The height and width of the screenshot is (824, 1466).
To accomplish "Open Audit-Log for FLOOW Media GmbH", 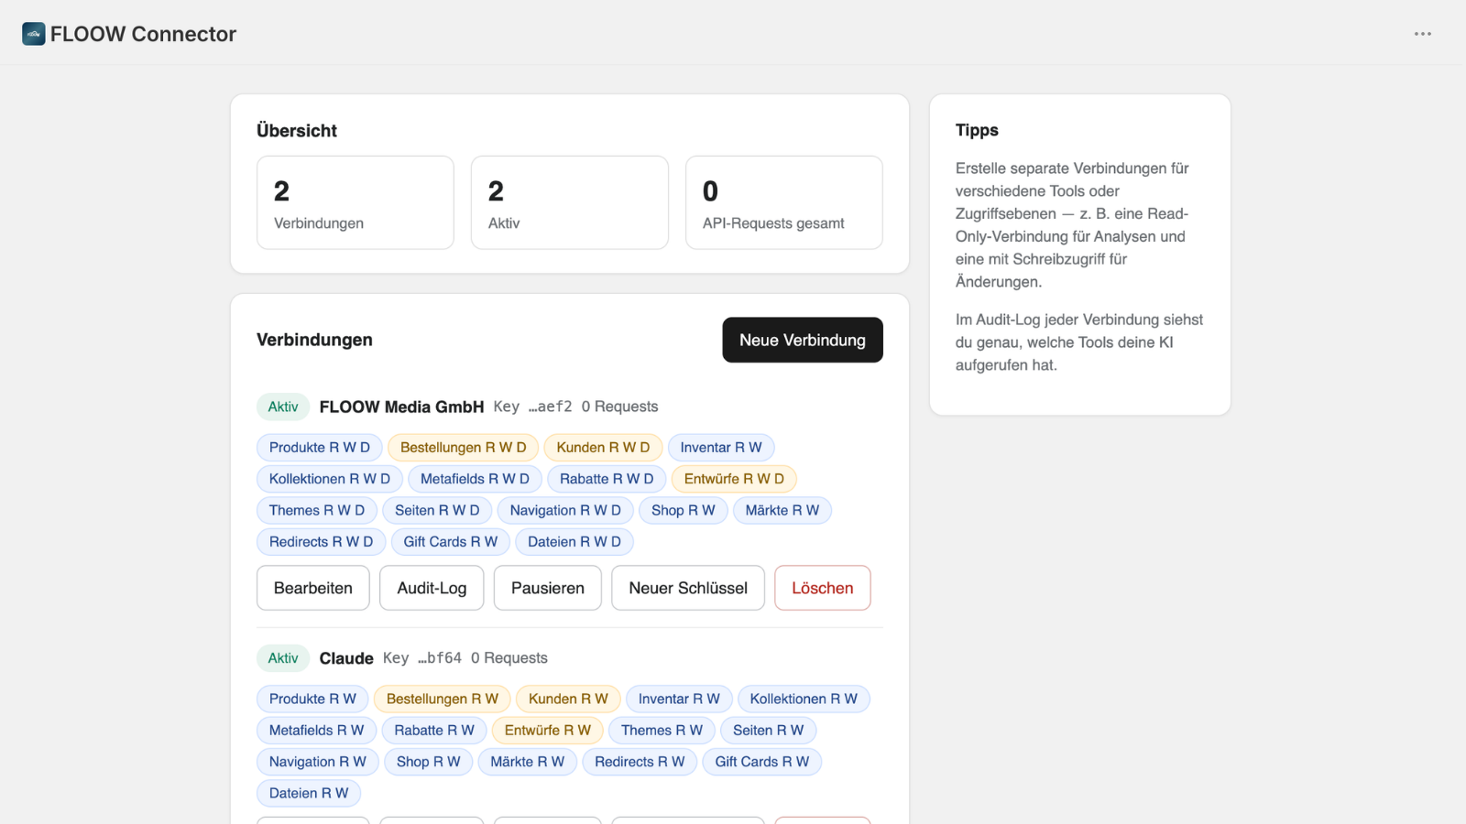I will coord(432,588).
